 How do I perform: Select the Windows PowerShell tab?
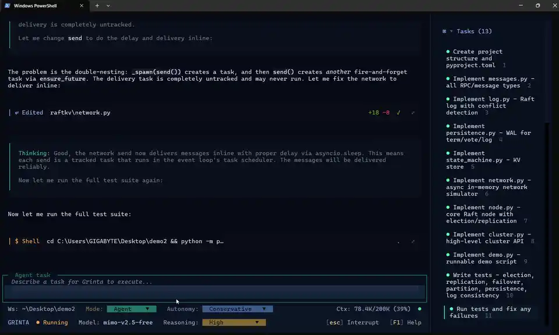click(x=44, y=6)
